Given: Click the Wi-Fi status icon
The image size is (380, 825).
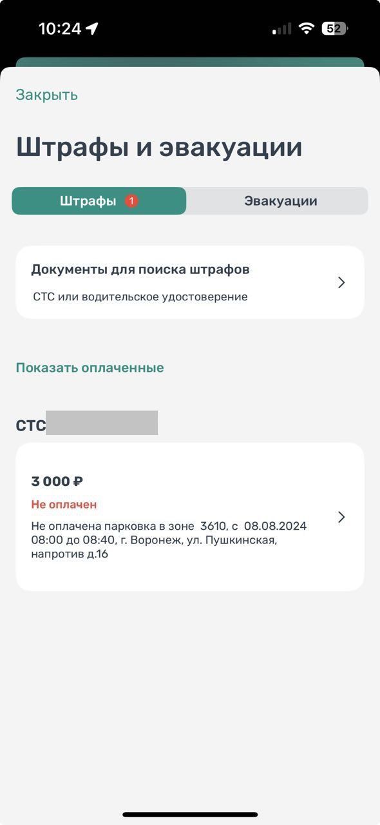Looking at the screenshot, I should [307, 28].
